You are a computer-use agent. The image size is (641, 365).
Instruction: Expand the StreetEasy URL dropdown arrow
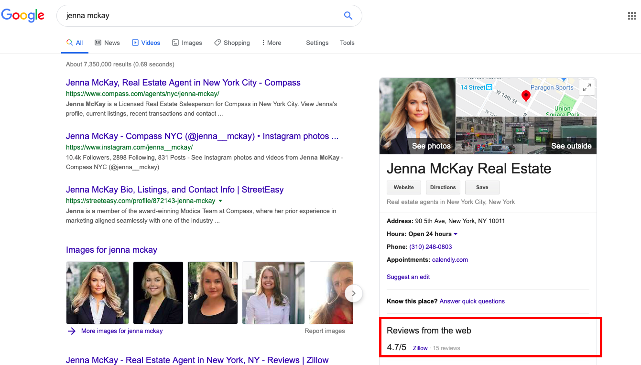[220, 201]
